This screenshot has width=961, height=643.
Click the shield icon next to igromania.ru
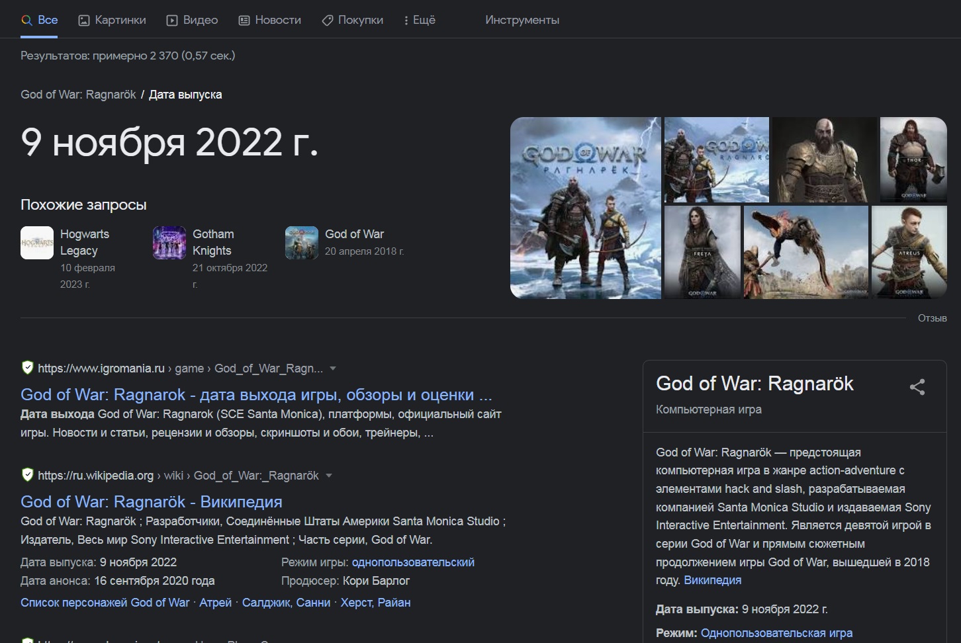pos(27,368)
